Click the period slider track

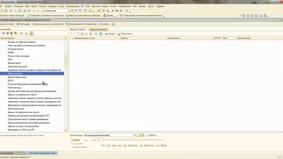(x=134, y=140)
